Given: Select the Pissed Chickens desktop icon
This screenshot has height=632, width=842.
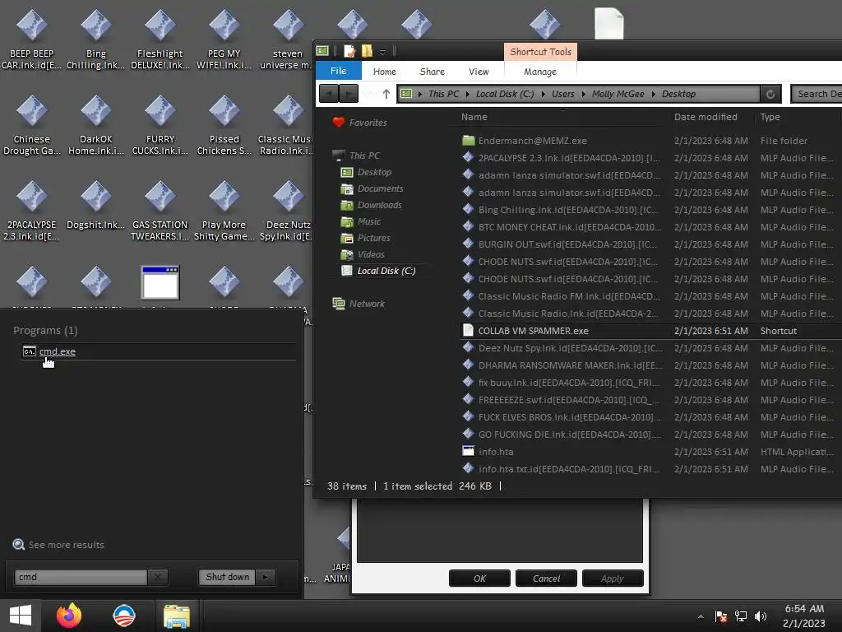Looking at the screenshot, I should (x=224, y=126).
